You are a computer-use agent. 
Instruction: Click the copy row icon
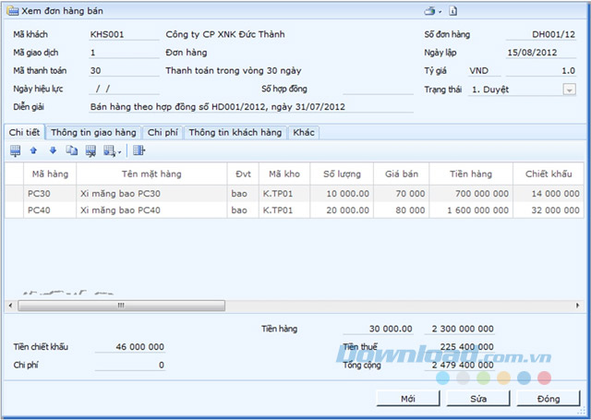pos(72,150)
